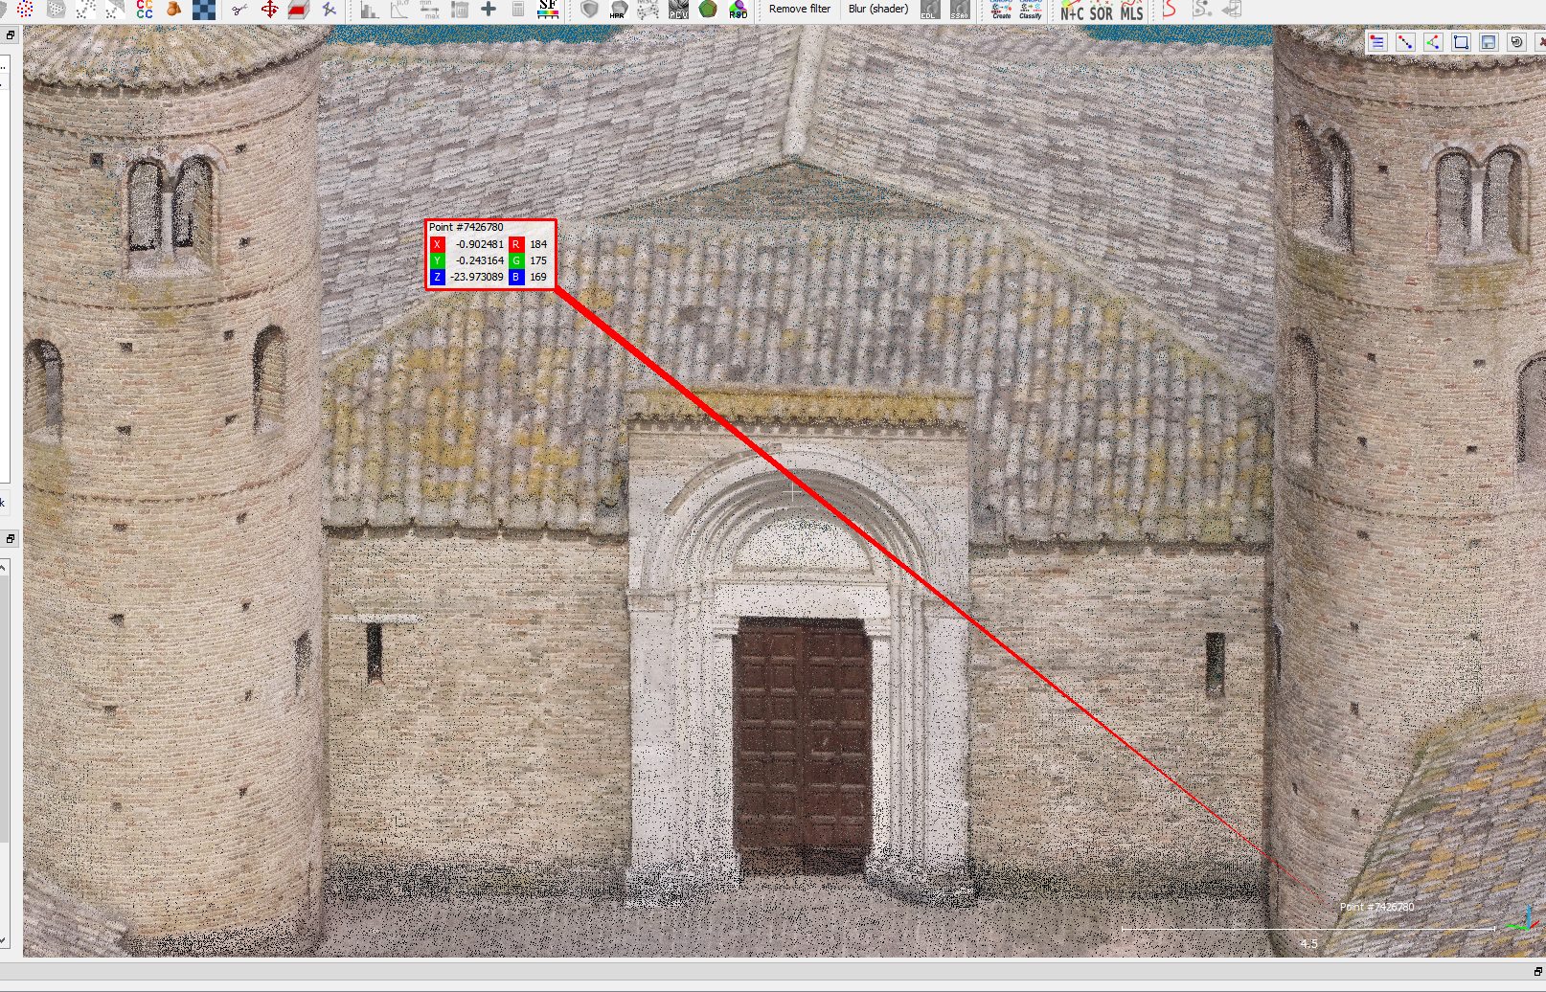Open the MLS smoothing tool
Screen dimensions: 1546x992
pos(1132,11)
